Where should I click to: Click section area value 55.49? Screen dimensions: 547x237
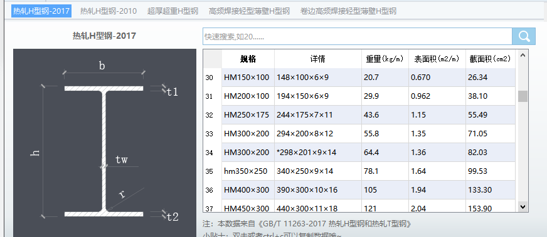pos(490,115)
